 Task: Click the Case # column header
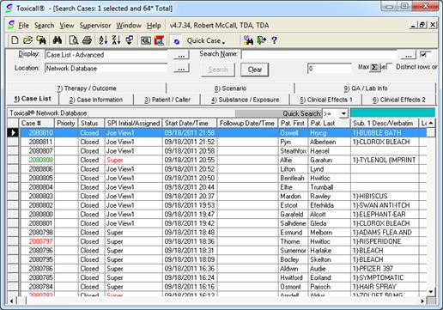[37, 124]
